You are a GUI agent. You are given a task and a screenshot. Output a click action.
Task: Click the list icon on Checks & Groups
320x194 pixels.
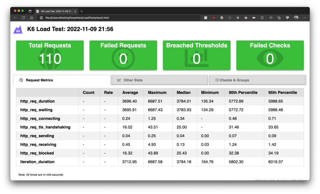pyautogui.click(x=217, y=80)
